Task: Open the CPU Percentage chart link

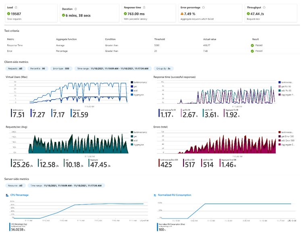Action: [x=21, y=195]
